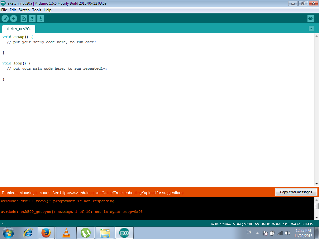
Task: Select the sketch_nov20a tab
Action: pos(18,29)
